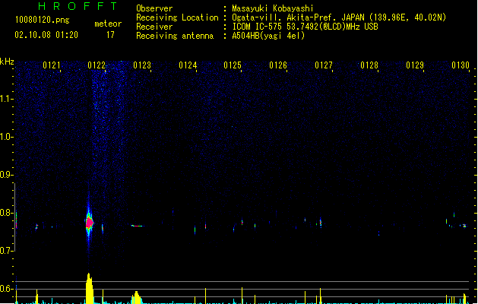The width and height of the screenshot is (478, 304).
Task: Click the 0.7 frequency axis label
Action: 6,251
